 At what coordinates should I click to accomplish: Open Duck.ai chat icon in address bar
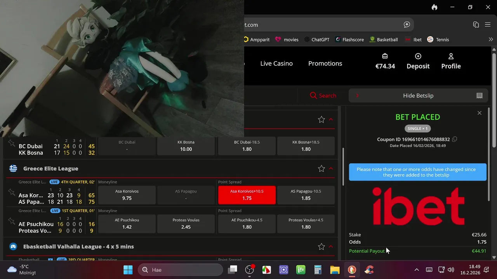[x=407, y=24]
